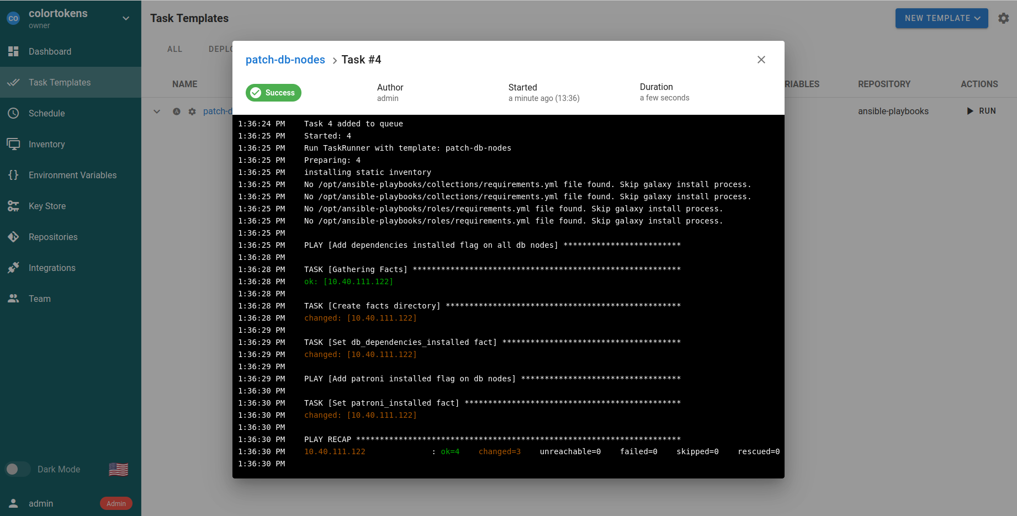Viewport: 1017px width, 516px height.
Task: Select the Task Templates menu item
Action: 60,82
